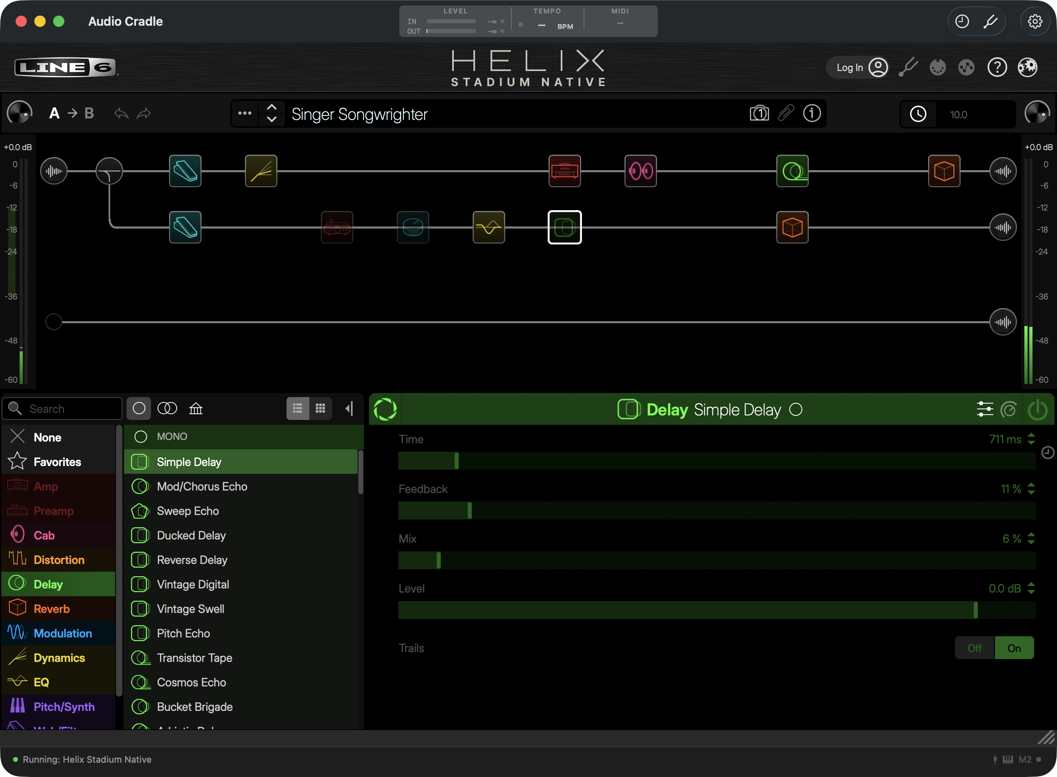Open Audio Cradle settings gear
The height and width of the screenshot is (777, 1057).
pyautogui.click(x=1035, y=21)
